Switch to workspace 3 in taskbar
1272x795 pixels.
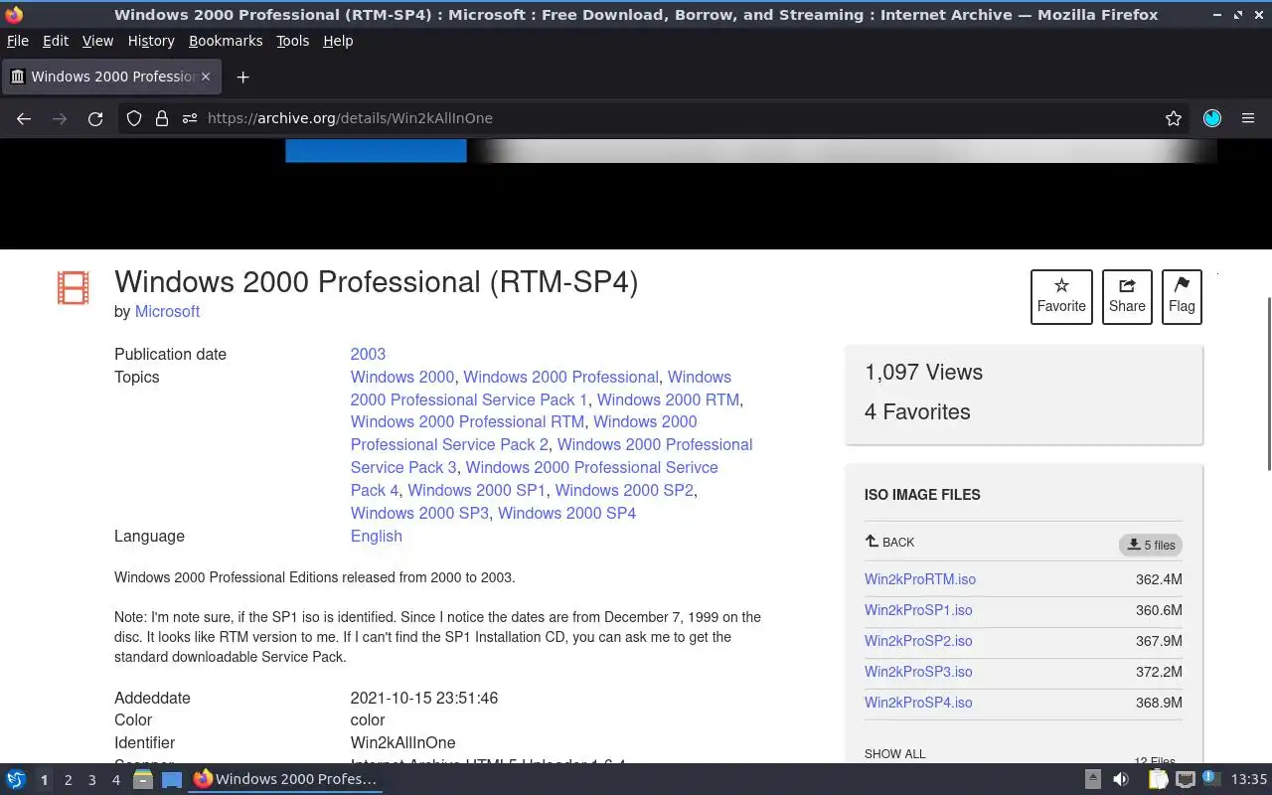91,780
